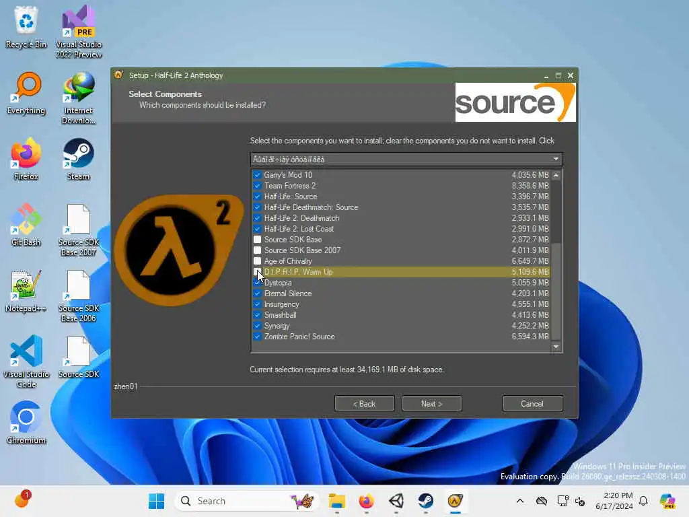Screen dimensions: 689x517
Task: Uncheck Half-Life Deathmatch: Source component
Action: point(258,207)
